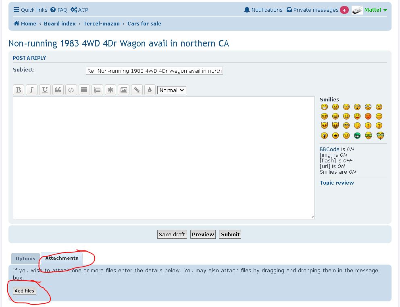Insert the exclamation mark smiley
Screen dimensions: 400x307
(x=368, y=126)
